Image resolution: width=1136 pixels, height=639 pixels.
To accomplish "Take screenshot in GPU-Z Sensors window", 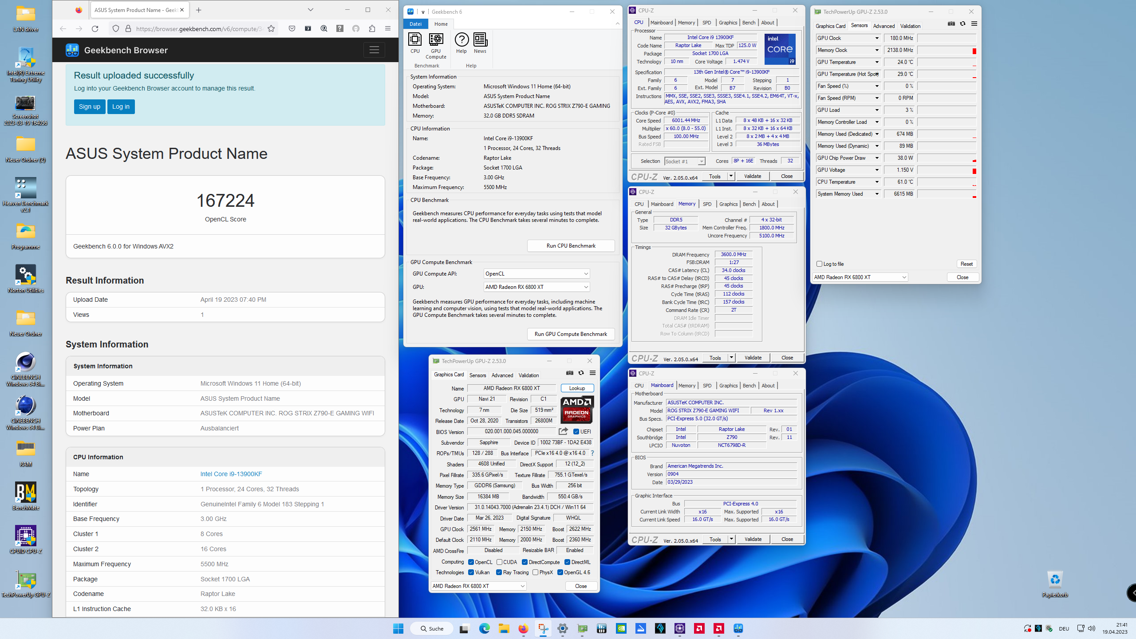I will [951, 24].
